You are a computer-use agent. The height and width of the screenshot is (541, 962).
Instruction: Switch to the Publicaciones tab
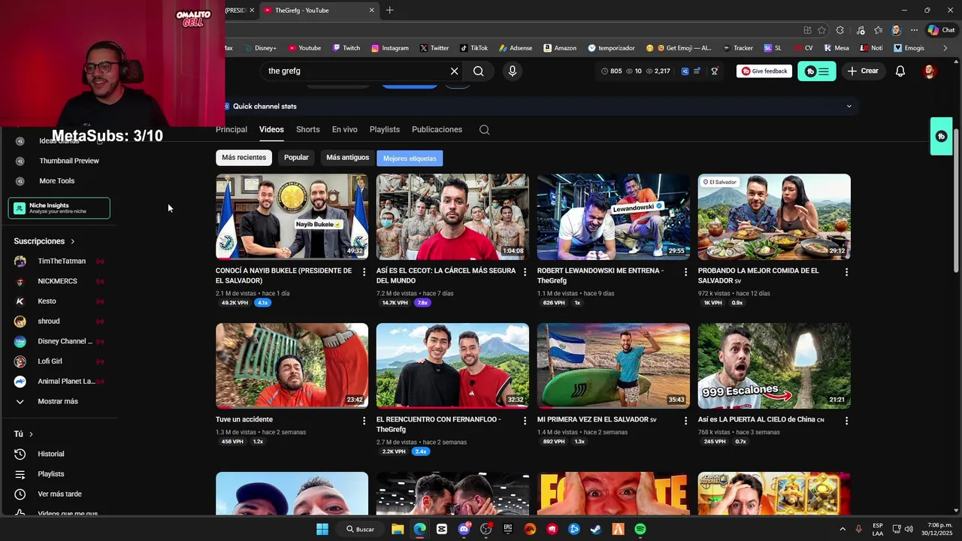(x=437, y=129)
